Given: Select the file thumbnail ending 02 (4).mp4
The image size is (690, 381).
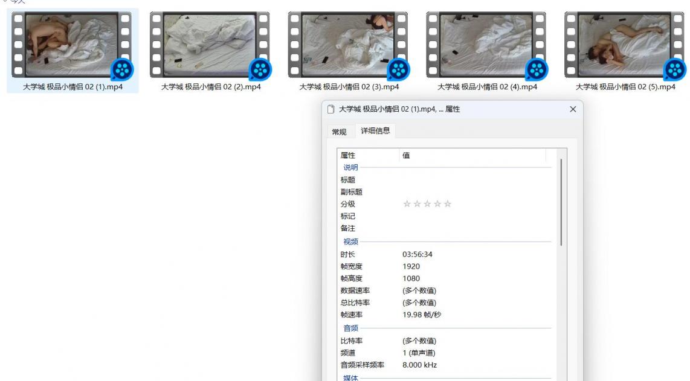Looking at the screenshot, I should pos(486,45).
